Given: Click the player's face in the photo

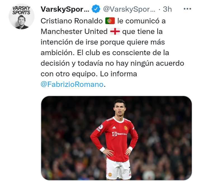Looking at the screenshot, I should coord(120,110).
